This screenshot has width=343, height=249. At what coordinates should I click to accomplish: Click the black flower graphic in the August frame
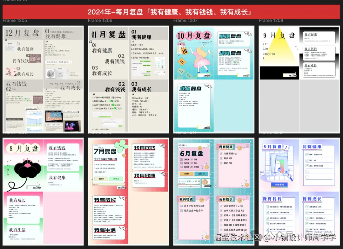click(x=28, y=169)
